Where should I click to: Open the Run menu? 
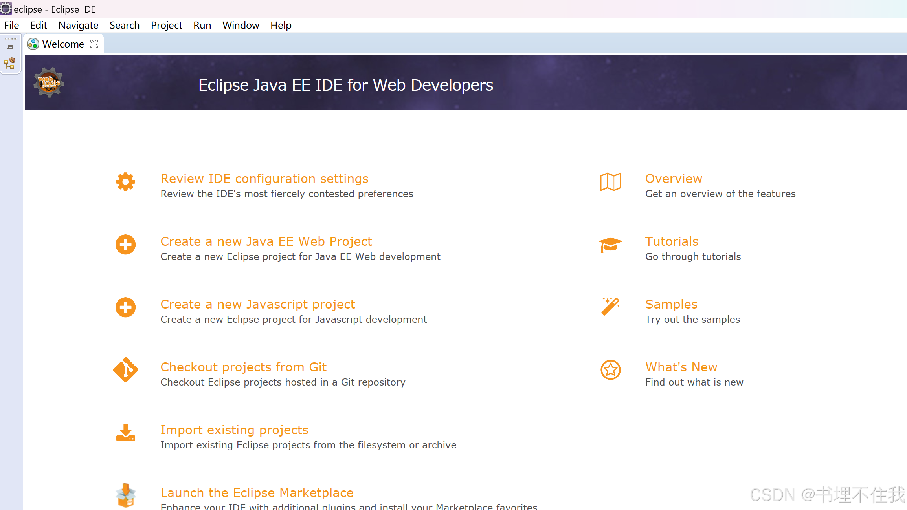(x=202, y=25)
